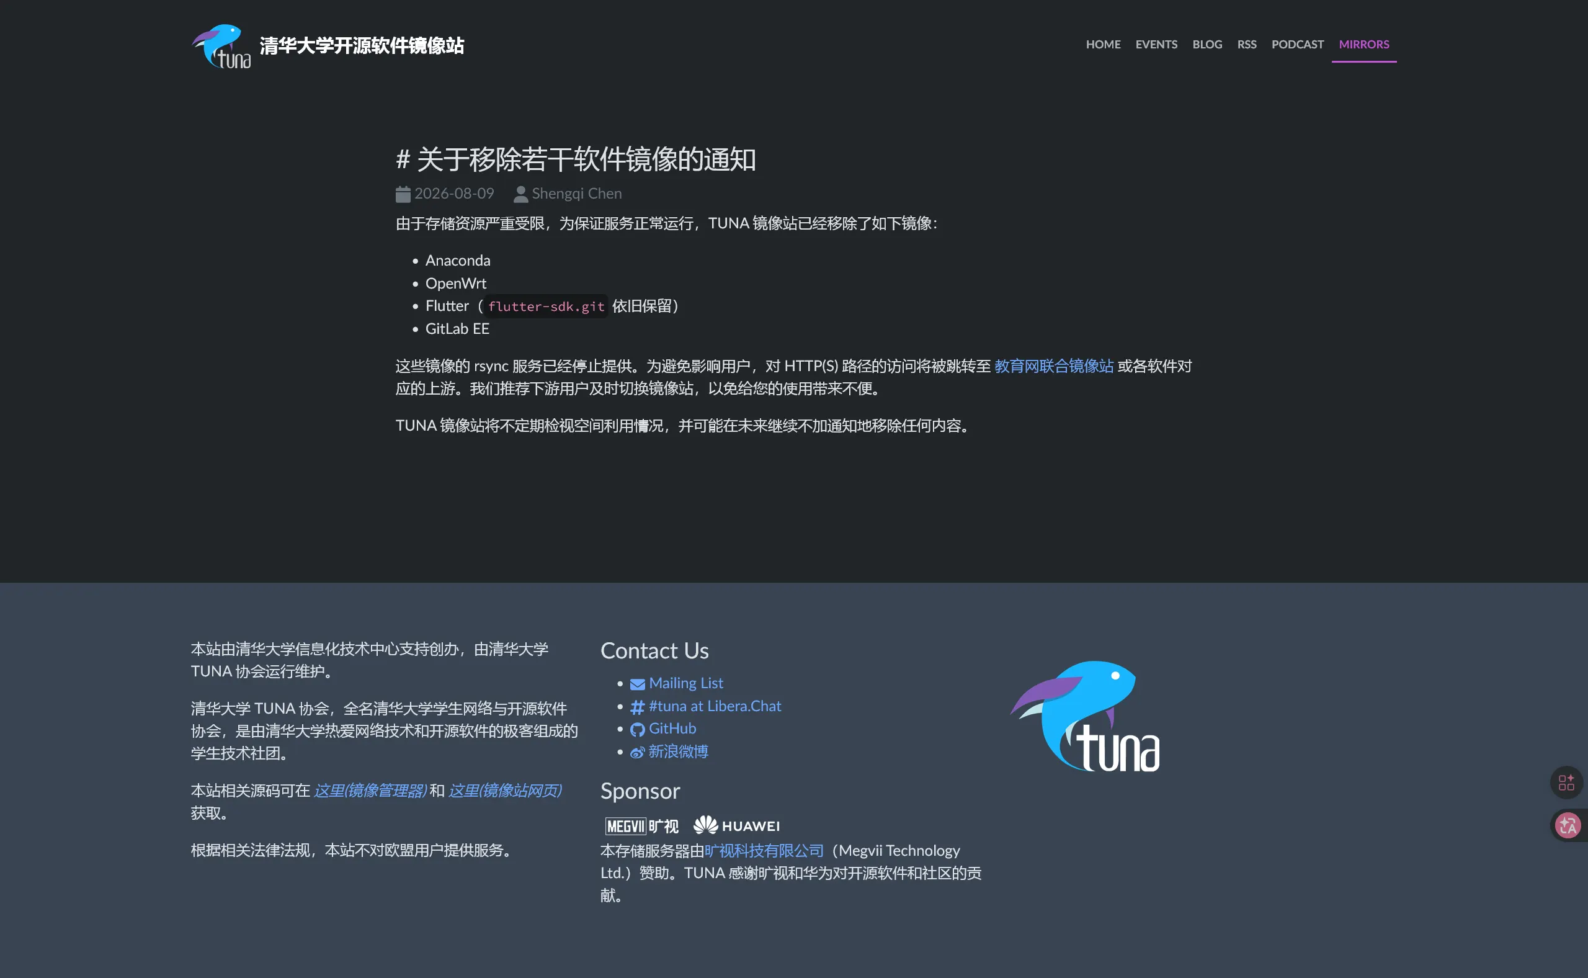Click the HUAWEI sponsor logo
This screenshot has height=978, width=1588.
tap(736, 825)
